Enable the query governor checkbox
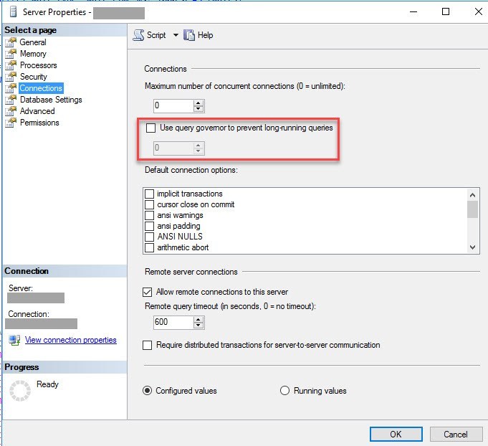 tap(150, 128)
